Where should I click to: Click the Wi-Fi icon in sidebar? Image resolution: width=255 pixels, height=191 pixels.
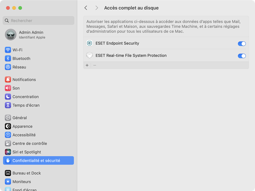coord(8,50)
